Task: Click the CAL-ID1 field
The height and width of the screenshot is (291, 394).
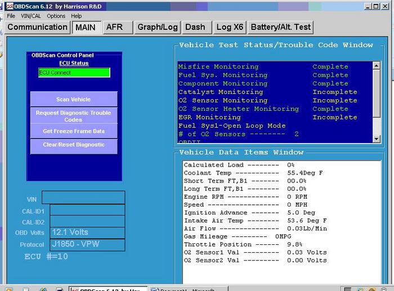Action: (87, 211)
